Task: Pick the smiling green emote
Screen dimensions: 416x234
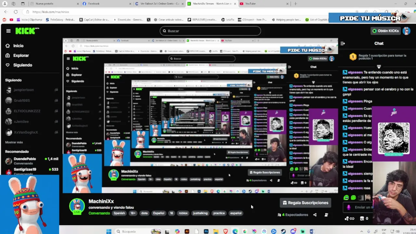Action: click(x=353, y=198)
